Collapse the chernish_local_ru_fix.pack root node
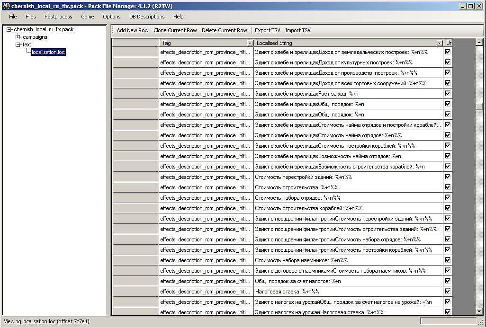486x328 pixels. (x=9, y=29)
